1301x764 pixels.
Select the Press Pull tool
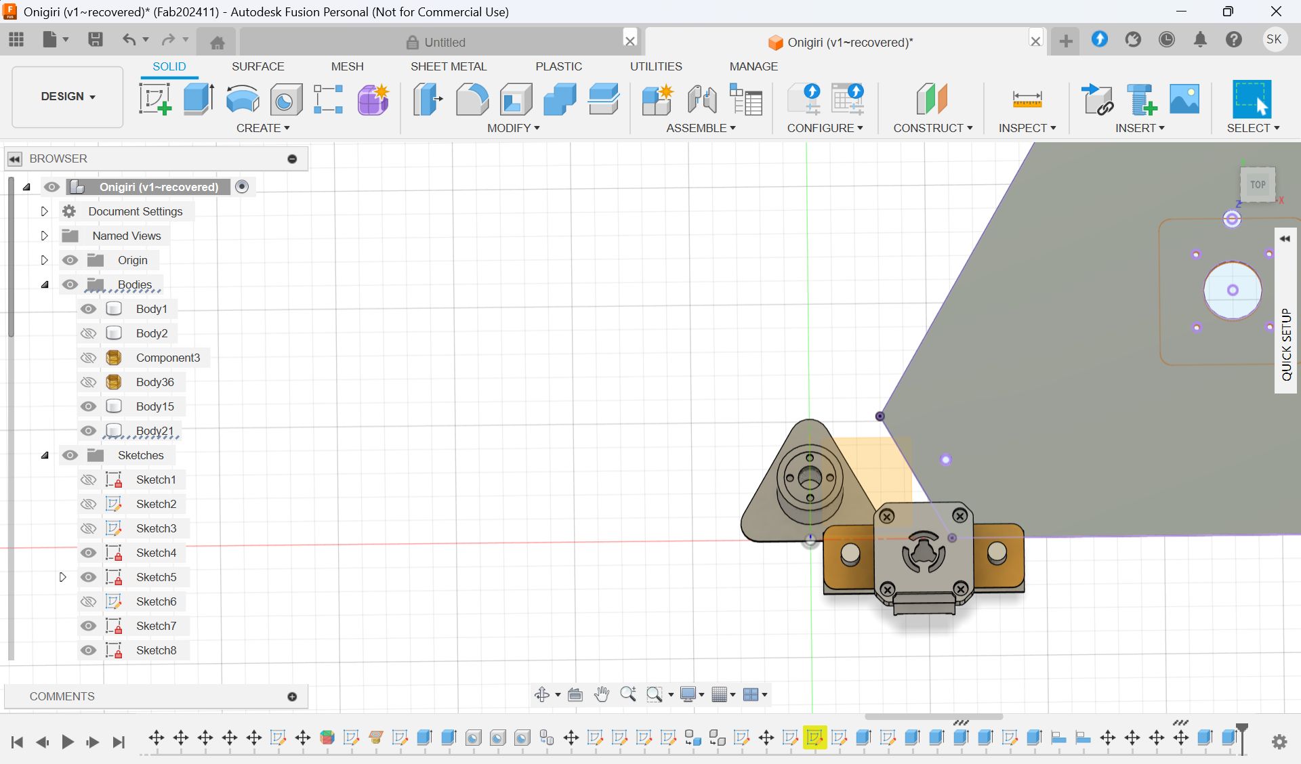428,99
